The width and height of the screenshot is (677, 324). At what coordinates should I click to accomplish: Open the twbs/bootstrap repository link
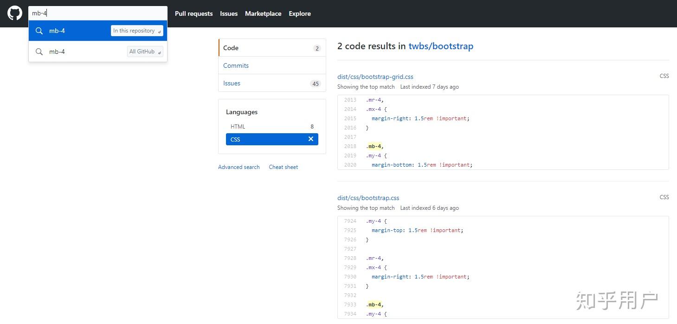click(x=441, y=46)
